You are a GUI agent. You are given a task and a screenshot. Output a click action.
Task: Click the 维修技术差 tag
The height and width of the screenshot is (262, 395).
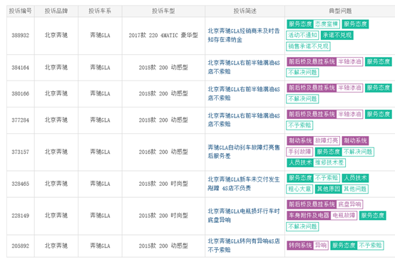coord(329,162)
